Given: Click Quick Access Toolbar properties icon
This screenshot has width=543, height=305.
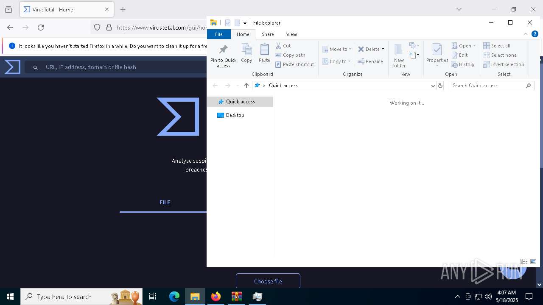Looking at the screenshot, I should pyautogui.click(x=228, y=23).
